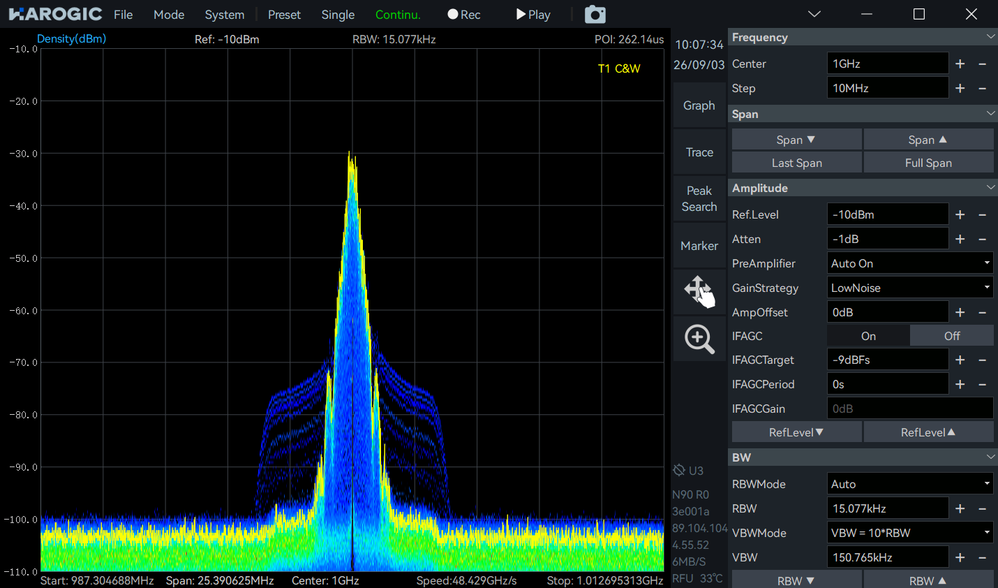Decrease IFAGCPeriod with minus
The image size is (998, 588).
click(x=982, y=384)
